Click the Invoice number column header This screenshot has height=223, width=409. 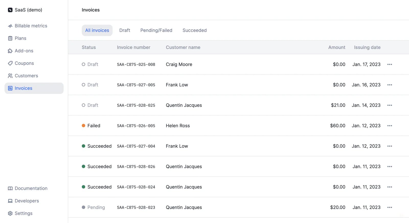tap(133, 47)
